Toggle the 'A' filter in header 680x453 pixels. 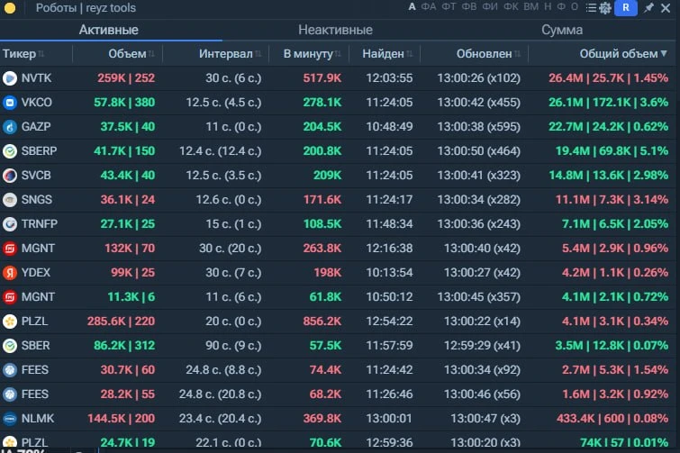pyautogui.click(x=412, y=7)
